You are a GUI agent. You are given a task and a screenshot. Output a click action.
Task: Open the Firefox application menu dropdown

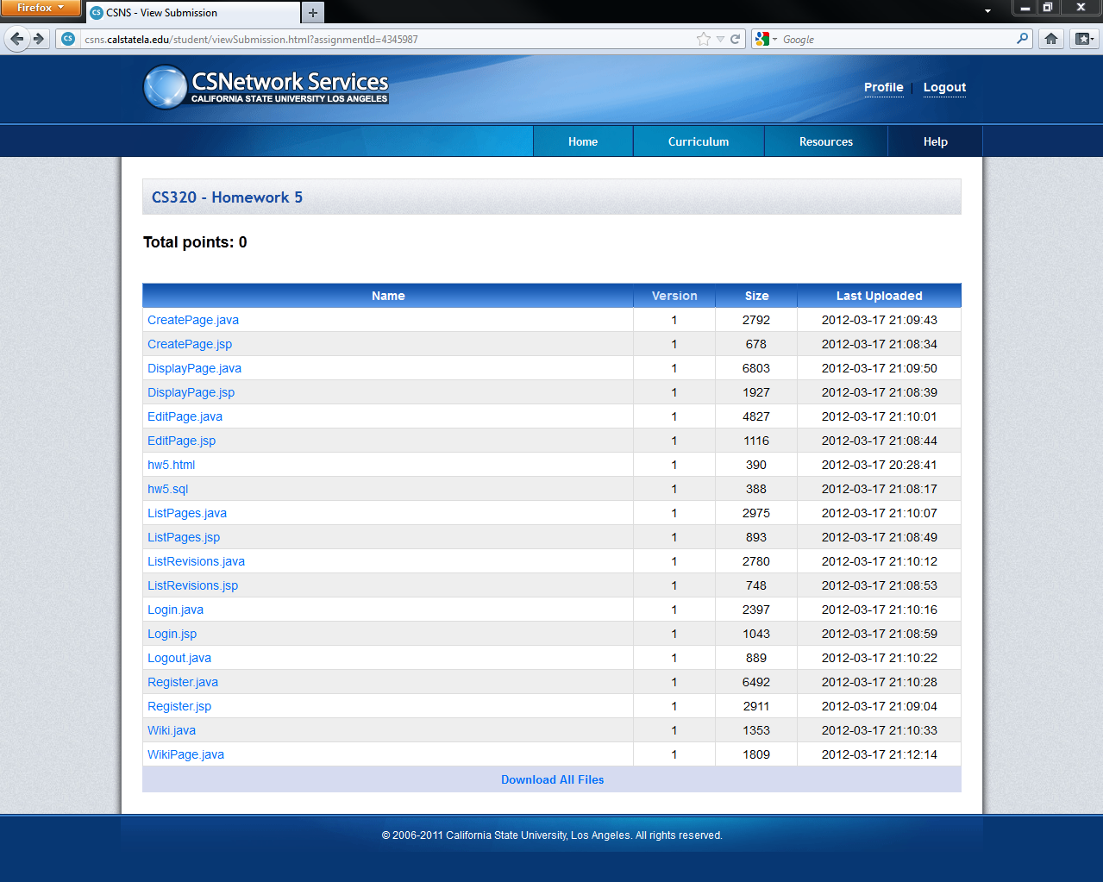[40, 8]
